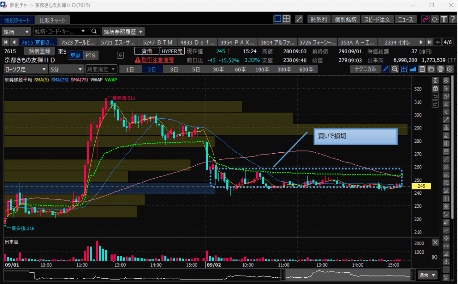Click the floppy disk save icon
Screen dimensions: 458x284
(422, 69)
